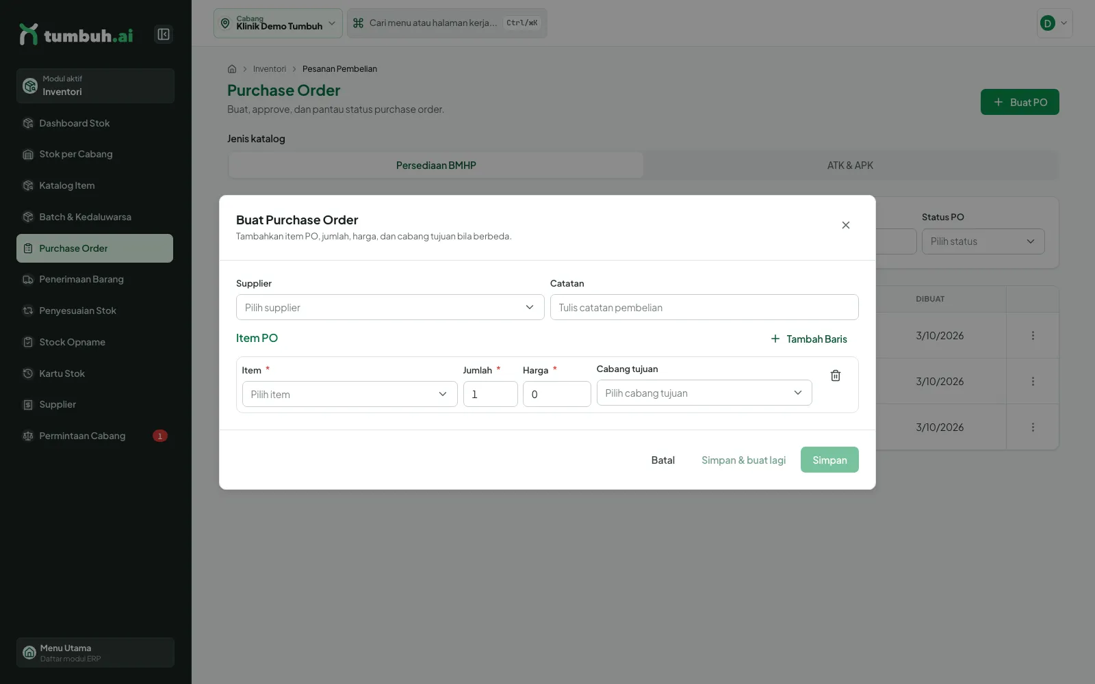This screenshot has width=1095, height=684.
Task: Open Permintaan Cabang with 1 notification
Action: click(95, 436)
